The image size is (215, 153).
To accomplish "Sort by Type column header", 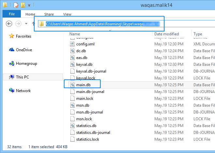I will [198, 34].
